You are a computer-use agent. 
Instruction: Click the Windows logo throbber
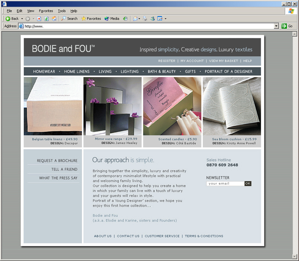tap(291, 11)
